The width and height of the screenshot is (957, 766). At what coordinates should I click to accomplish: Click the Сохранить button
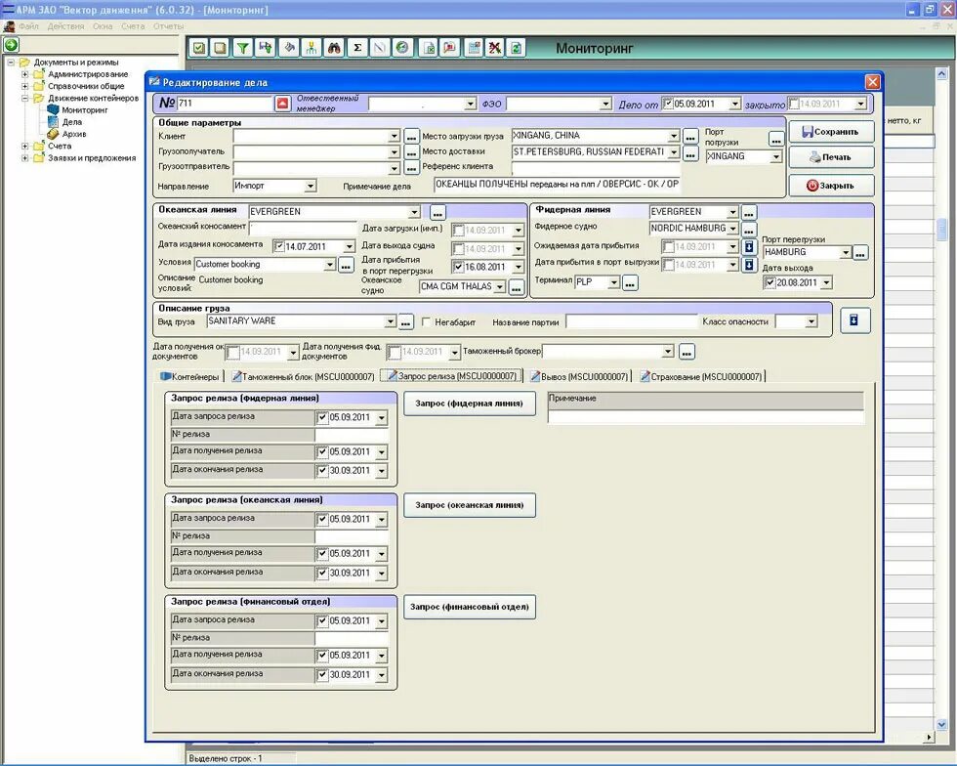(x=831, y=131)
